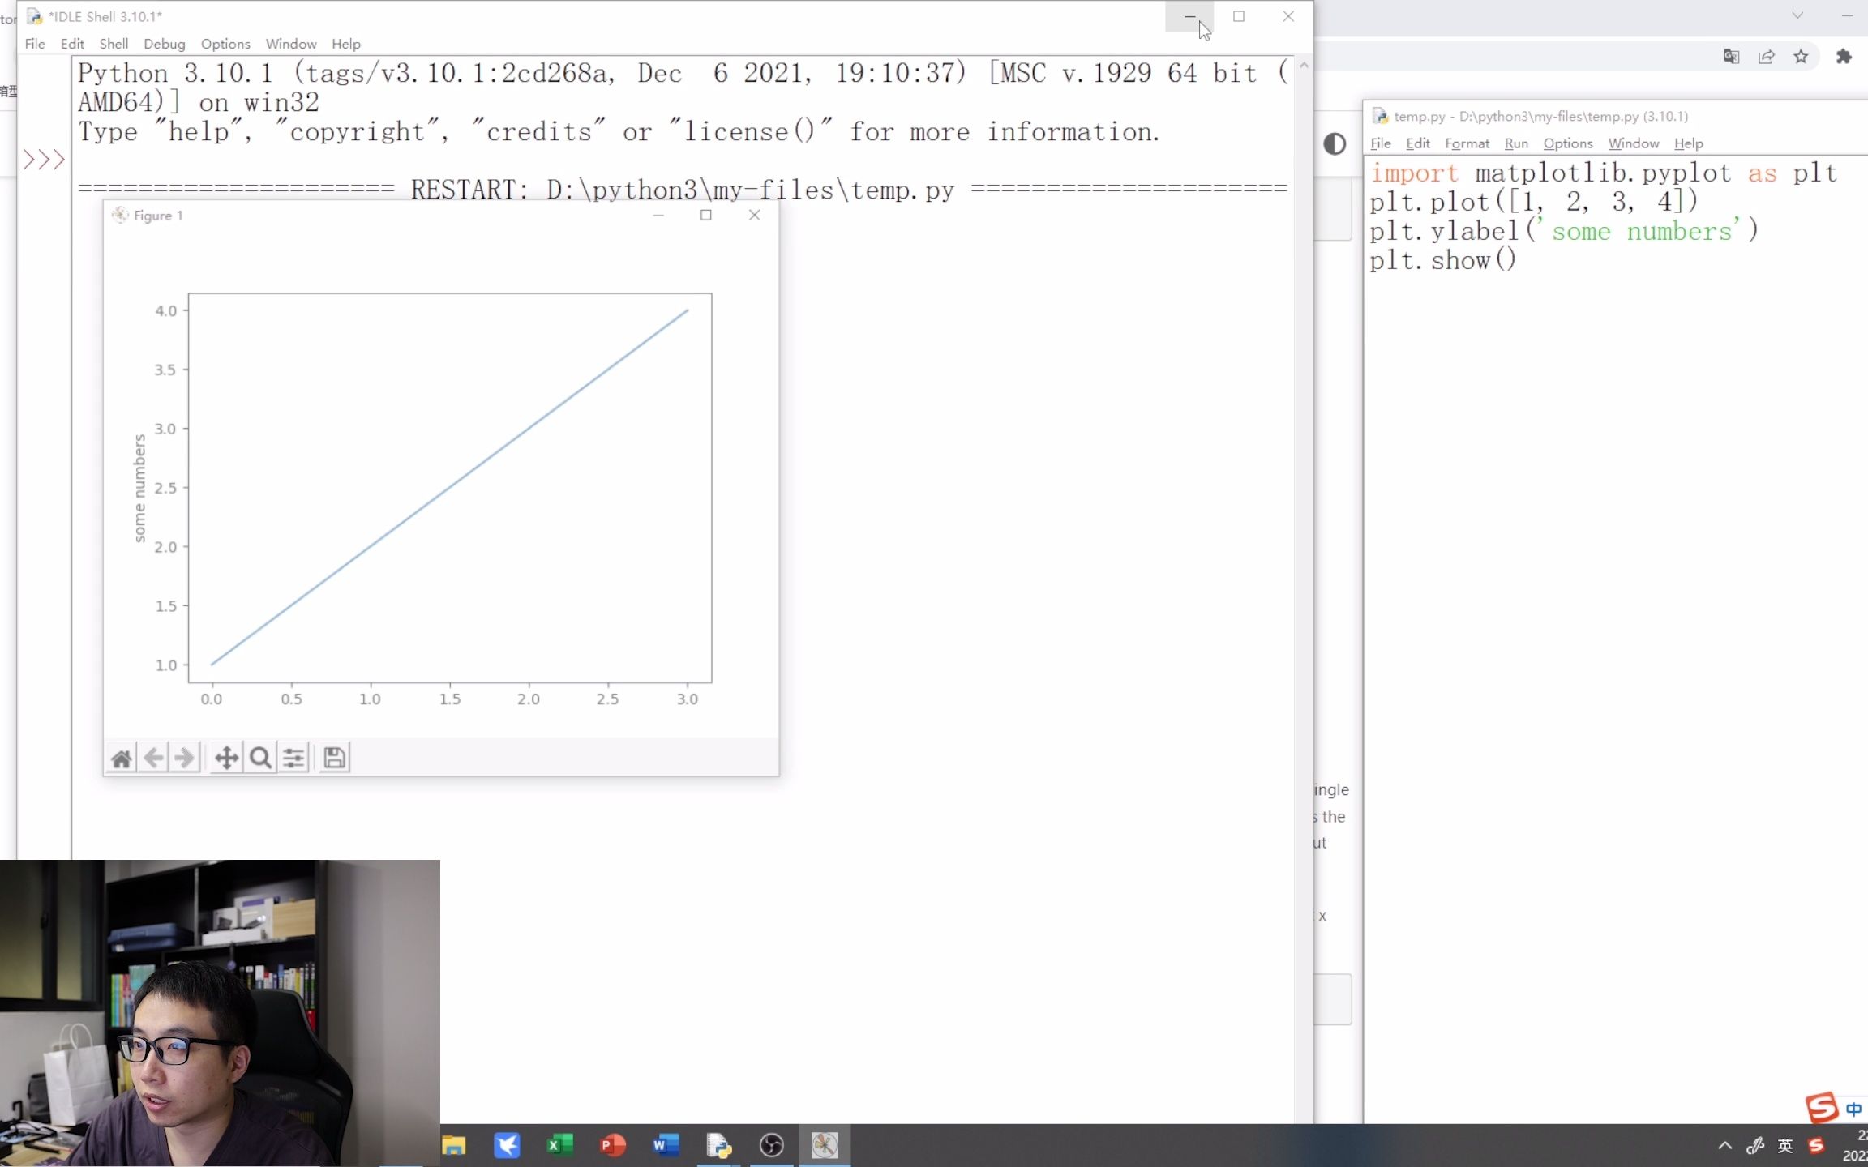Image resolution: width=1868 pixels, height=1167 pixels.
Task: Reset the plot view with the home button
Action: coord(122,757)
